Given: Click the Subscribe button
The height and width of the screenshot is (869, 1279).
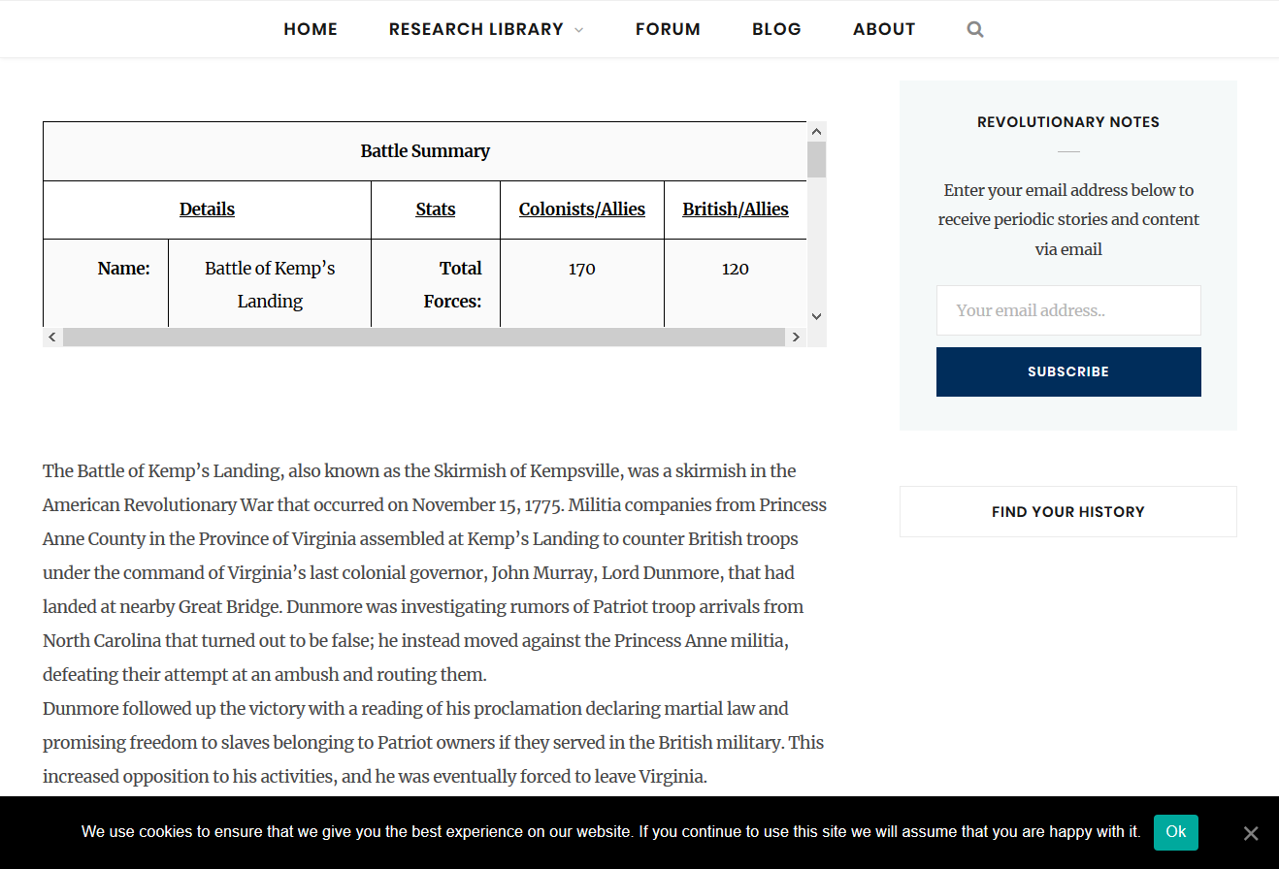Looking at the screenshot, I should point(1068,371).
